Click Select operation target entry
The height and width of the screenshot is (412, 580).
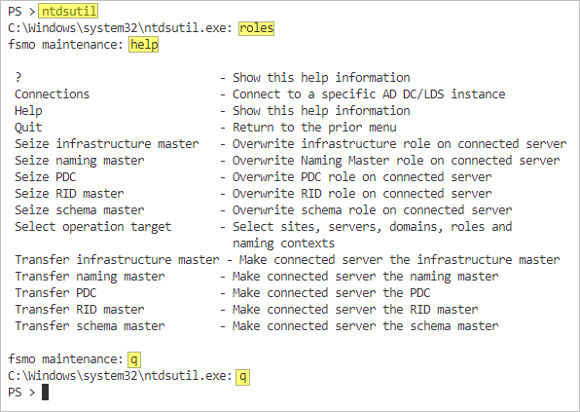click(92, 227)
